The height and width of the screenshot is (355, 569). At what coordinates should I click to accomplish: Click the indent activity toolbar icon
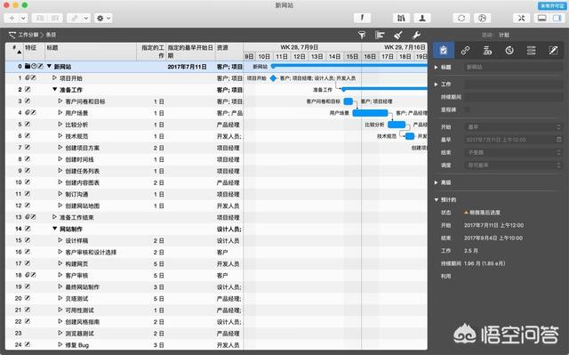[x=55, y=18]
